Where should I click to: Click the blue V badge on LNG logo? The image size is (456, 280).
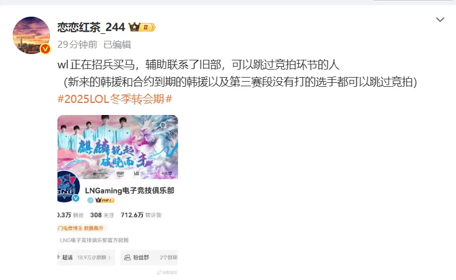click(x=76, y=198)
